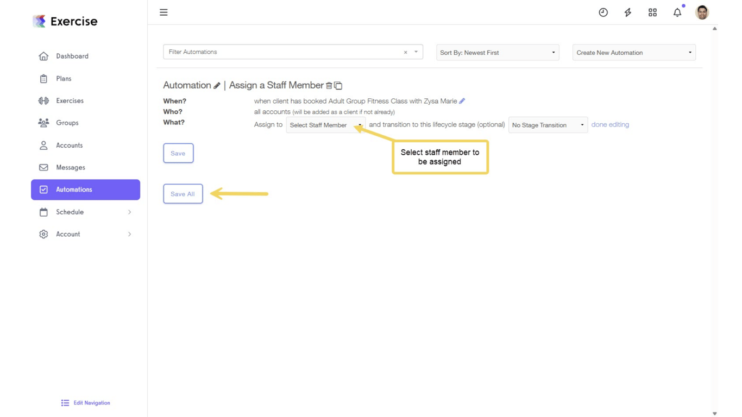Go to the Automations section
742x417 pixels.
(x=73, y=189)
